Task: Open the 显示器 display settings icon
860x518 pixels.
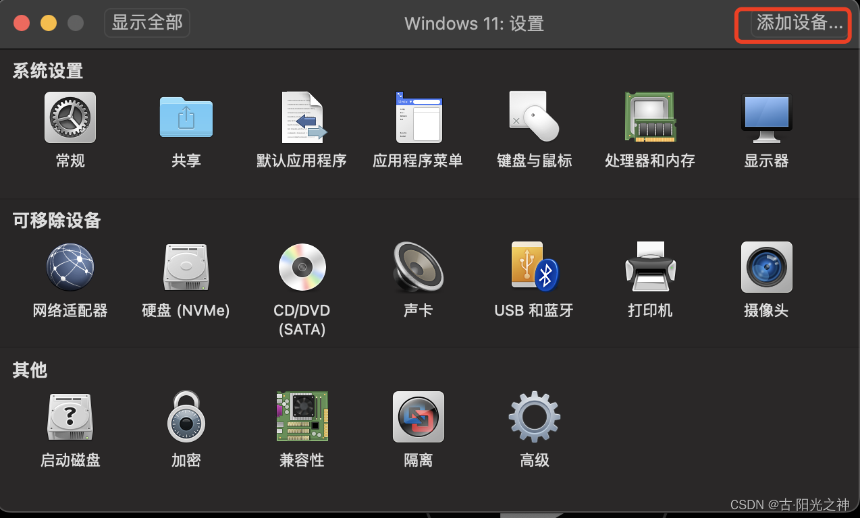Action: tap(766, 117)
